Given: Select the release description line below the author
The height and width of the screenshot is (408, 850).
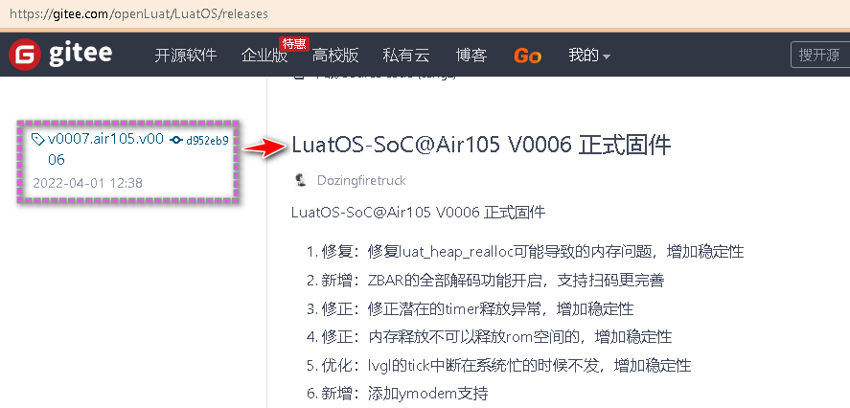Looking at the screenshot, I should tap(418, 212).
